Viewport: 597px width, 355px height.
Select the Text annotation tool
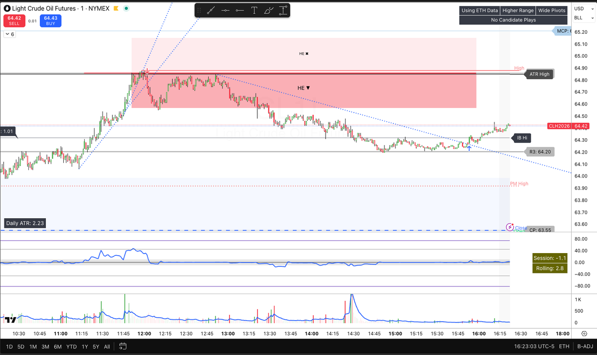[254, 10]
